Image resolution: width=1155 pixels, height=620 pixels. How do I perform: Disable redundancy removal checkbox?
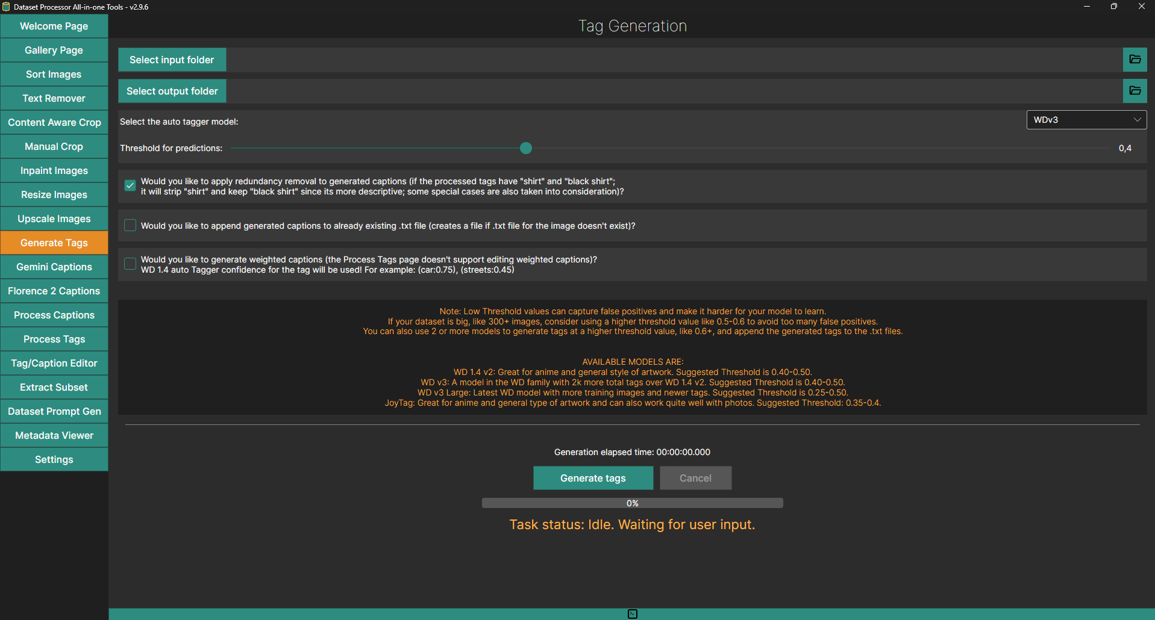(130, 185)
